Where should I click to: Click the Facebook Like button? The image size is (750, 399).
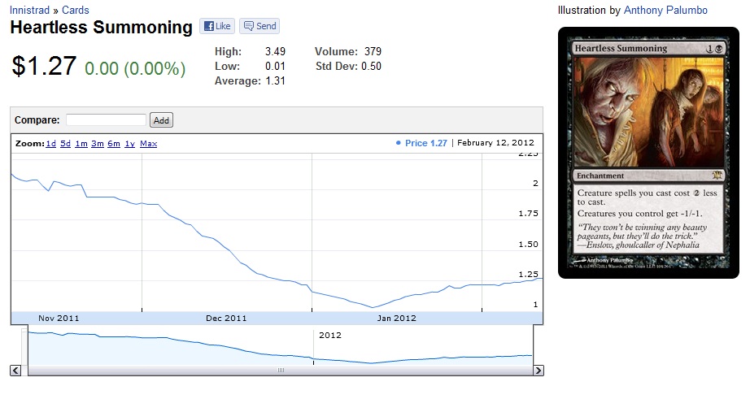(x=216, y=26)
